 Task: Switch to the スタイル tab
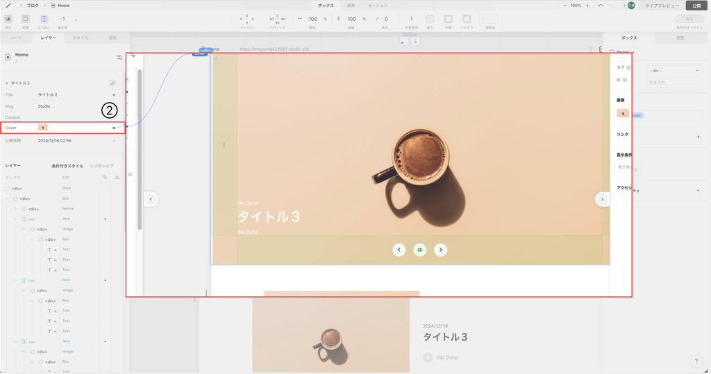coord(81,37)
